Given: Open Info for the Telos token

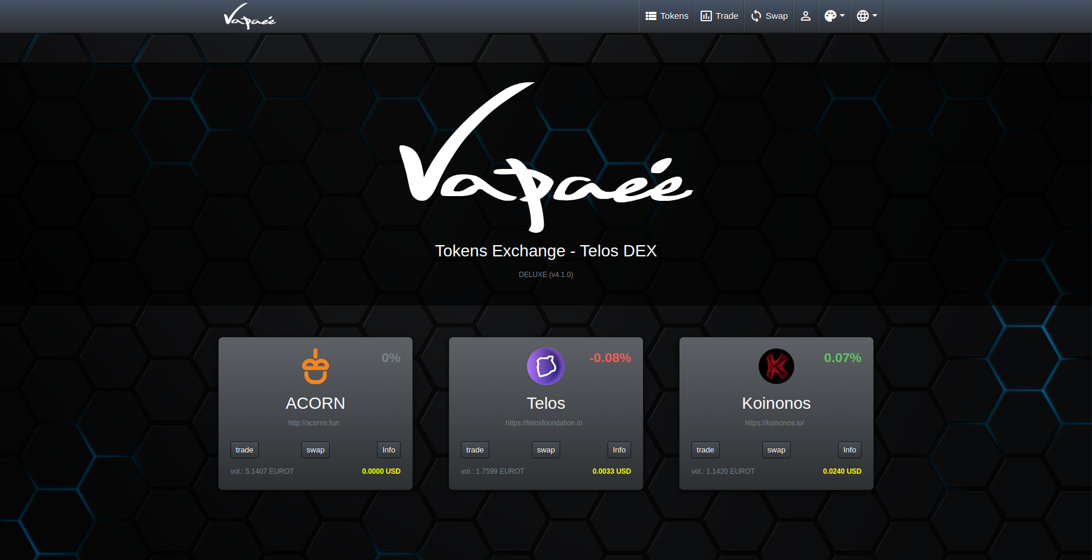Looking at the screenshot, I should (x=619, y=450).
